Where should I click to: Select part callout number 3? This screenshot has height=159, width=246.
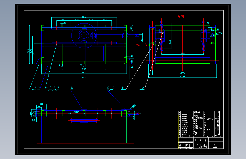coord(39,87)
